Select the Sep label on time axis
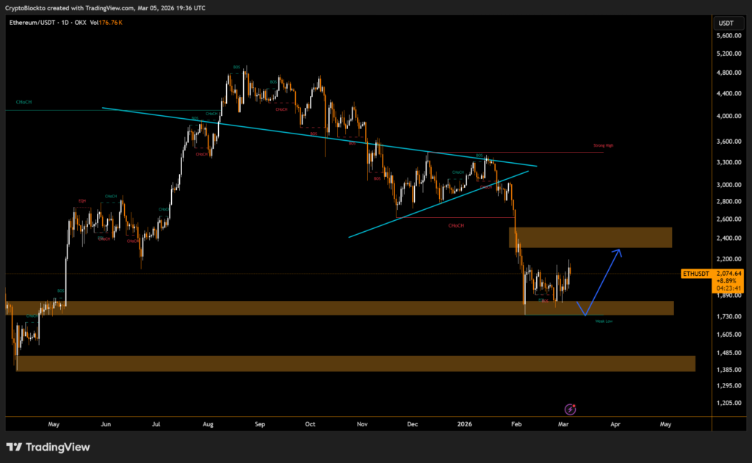The image size is (752, 463). point(259,424)
